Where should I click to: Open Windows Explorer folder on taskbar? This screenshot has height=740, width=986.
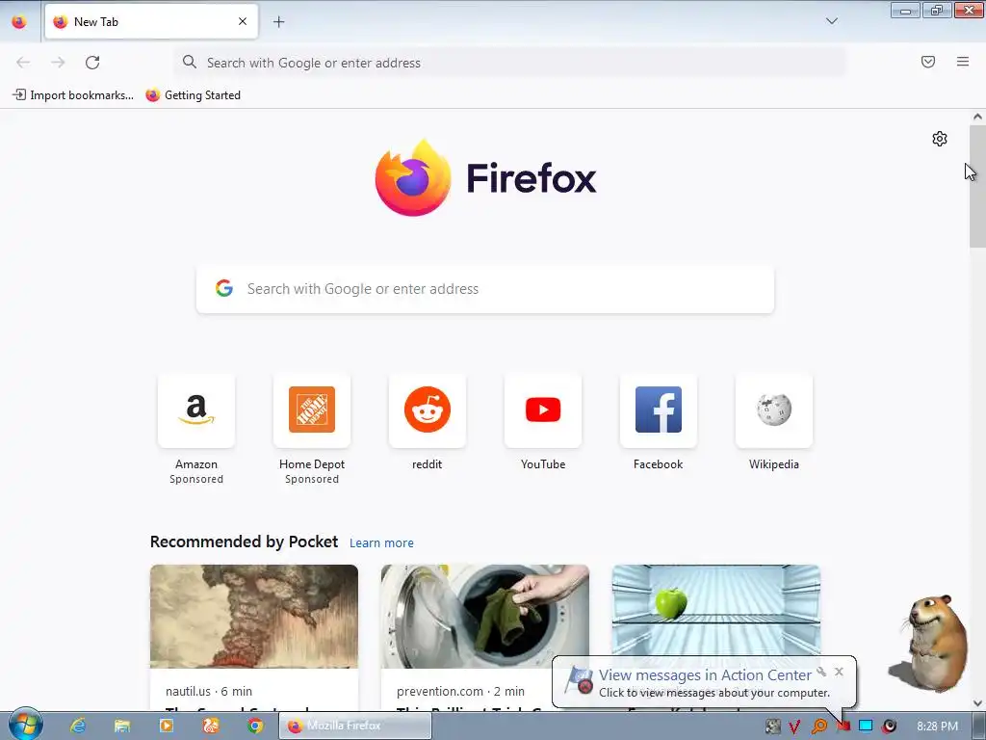(x=122, y=726)
